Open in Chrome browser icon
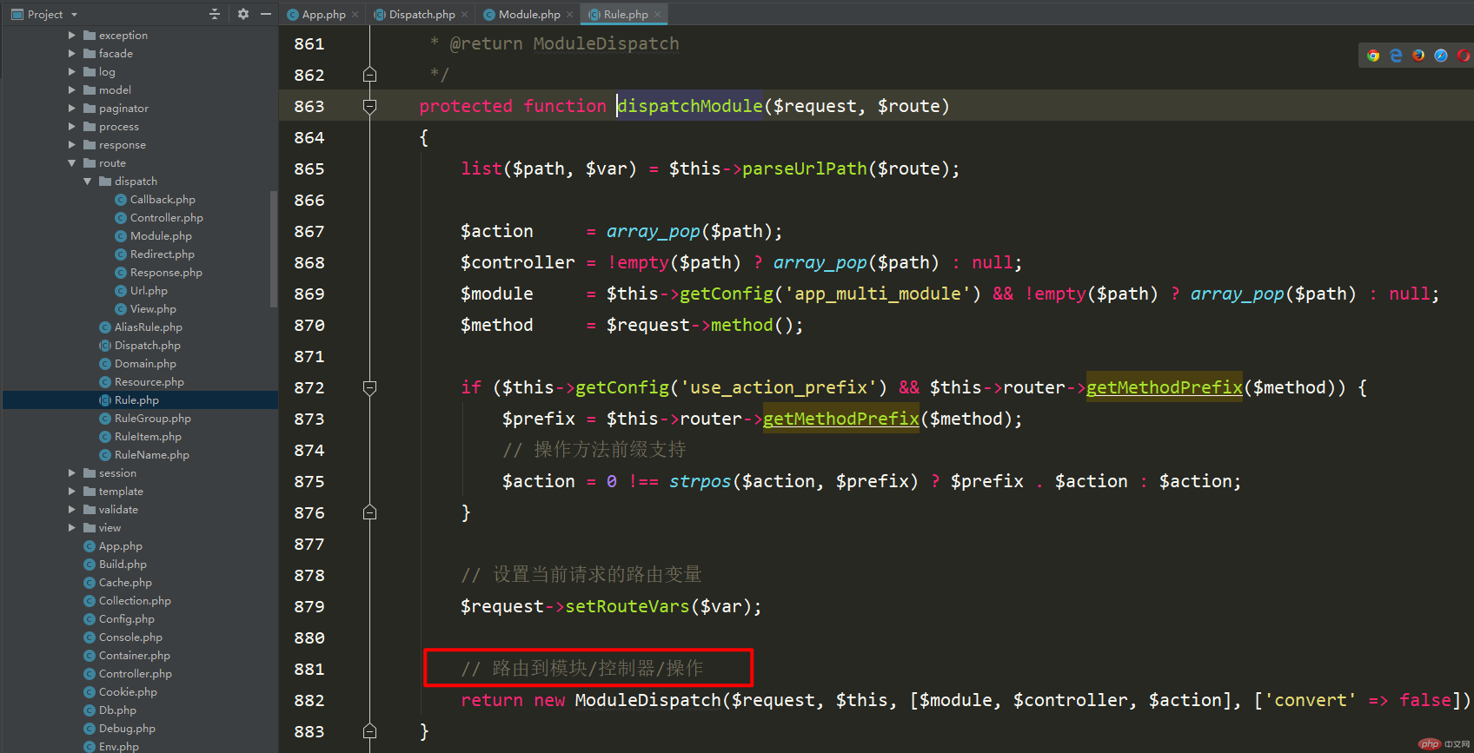 tap(1373, 56)
